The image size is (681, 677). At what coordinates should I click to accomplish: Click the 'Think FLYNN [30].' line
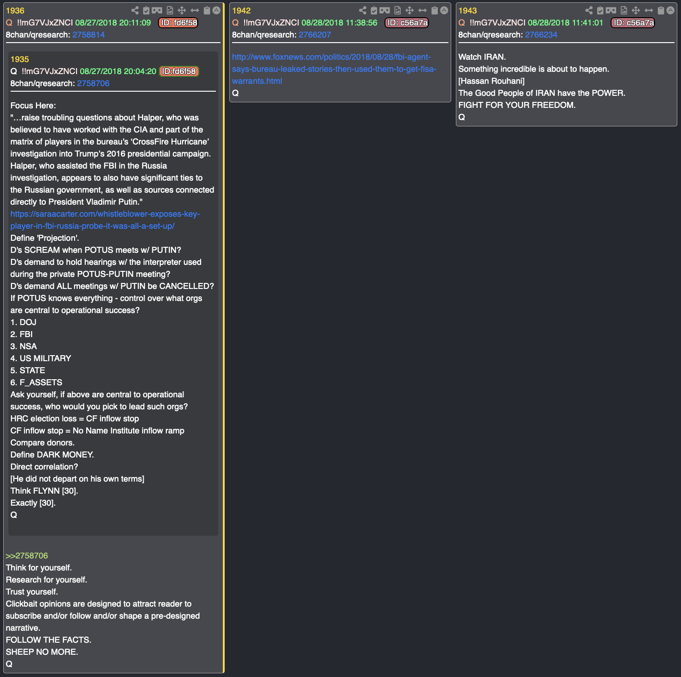(44, 491)
